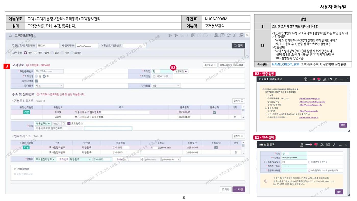Click the organization chart icon in main toolbar

(216, 35)
